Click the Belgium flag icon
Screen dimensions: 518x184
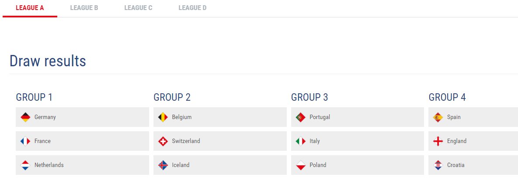(x=163, y=117)
